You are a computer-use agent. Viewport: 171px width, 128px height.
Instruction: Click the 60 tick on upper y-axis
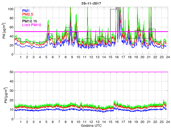[x=11, y=27]
